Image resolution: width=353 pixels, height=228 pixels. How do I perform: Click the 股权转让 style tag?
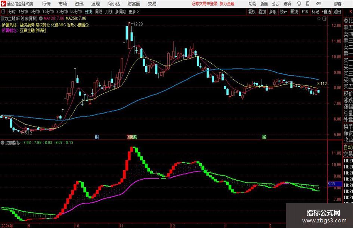43,25
